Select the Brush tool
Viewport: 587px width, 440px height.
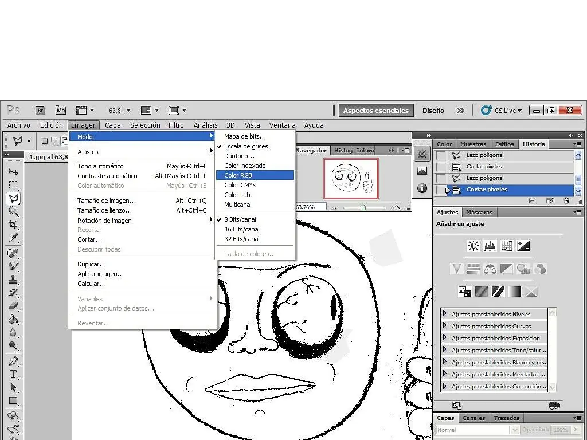click(13, 266)
